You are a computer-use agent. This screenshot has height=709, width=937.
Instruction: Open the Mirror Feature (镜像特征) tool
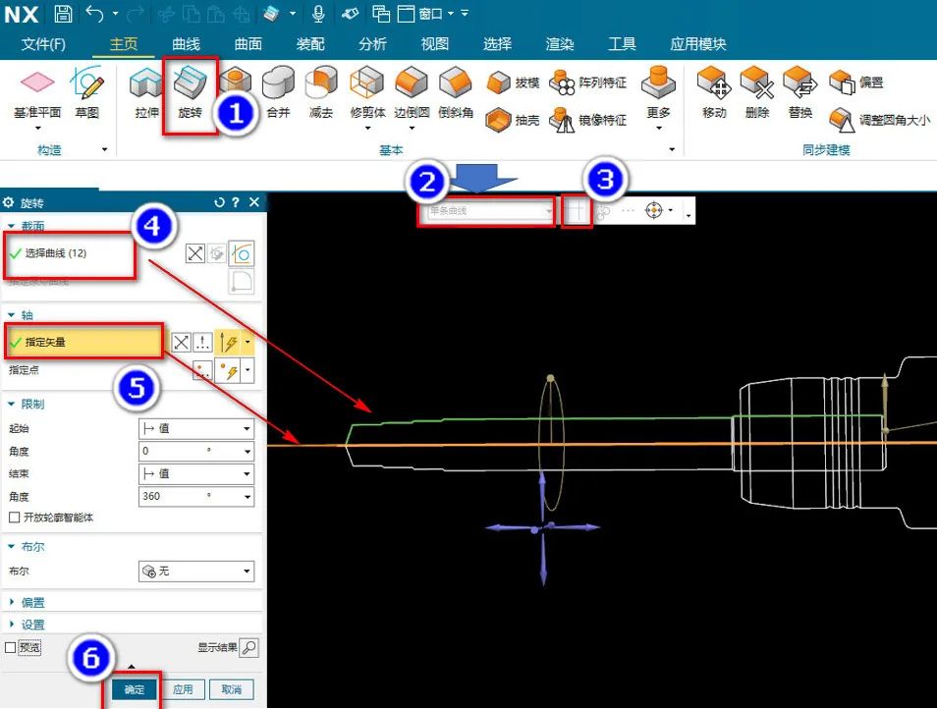pos(588,120)
